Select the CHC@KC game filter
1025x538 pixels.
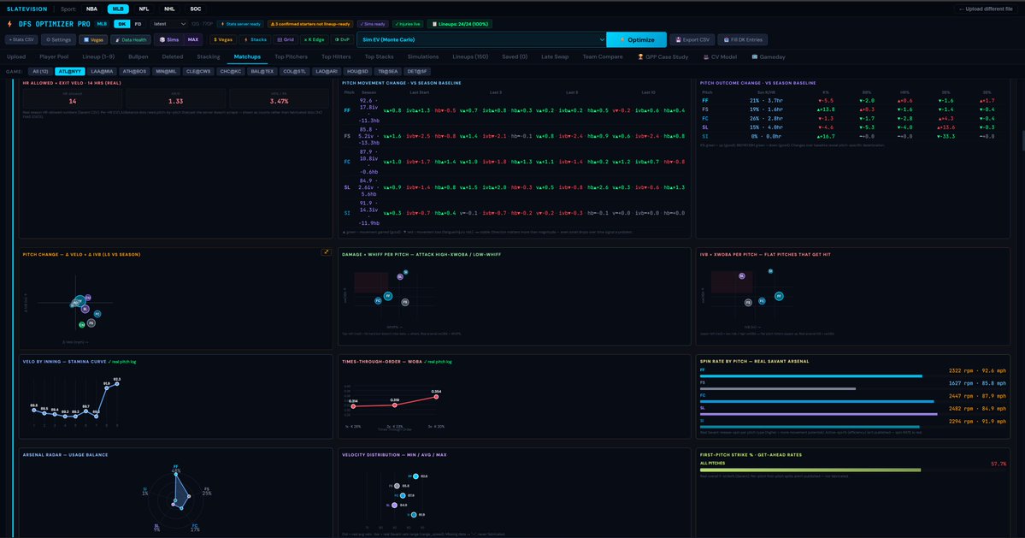(231, 71)
